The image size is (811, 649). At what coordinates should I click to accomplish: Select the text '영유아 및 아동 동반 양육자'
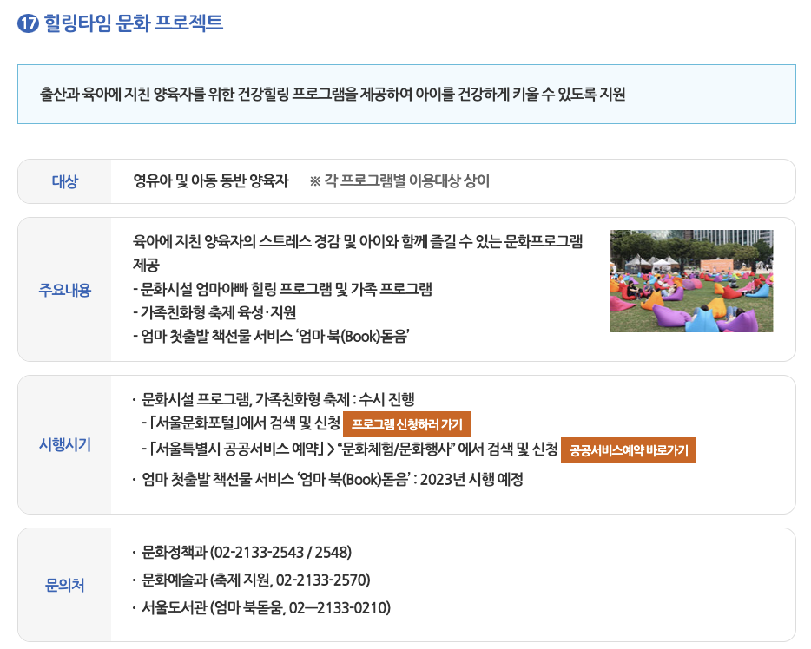click(x=211, y=180)
